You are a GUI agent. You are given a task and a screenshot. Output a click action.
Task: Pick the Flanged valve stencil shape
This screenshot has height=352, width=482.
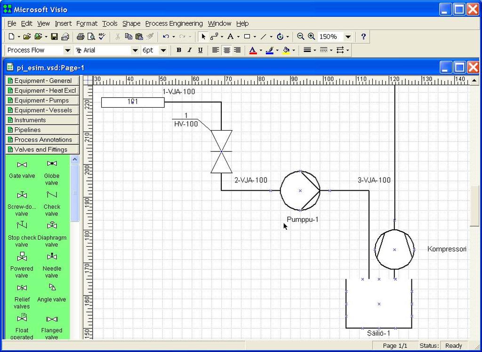(x=52, y=327)
